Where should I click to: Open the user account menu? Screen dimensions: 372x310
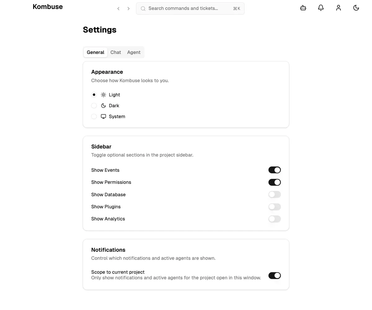pos(339,8)
